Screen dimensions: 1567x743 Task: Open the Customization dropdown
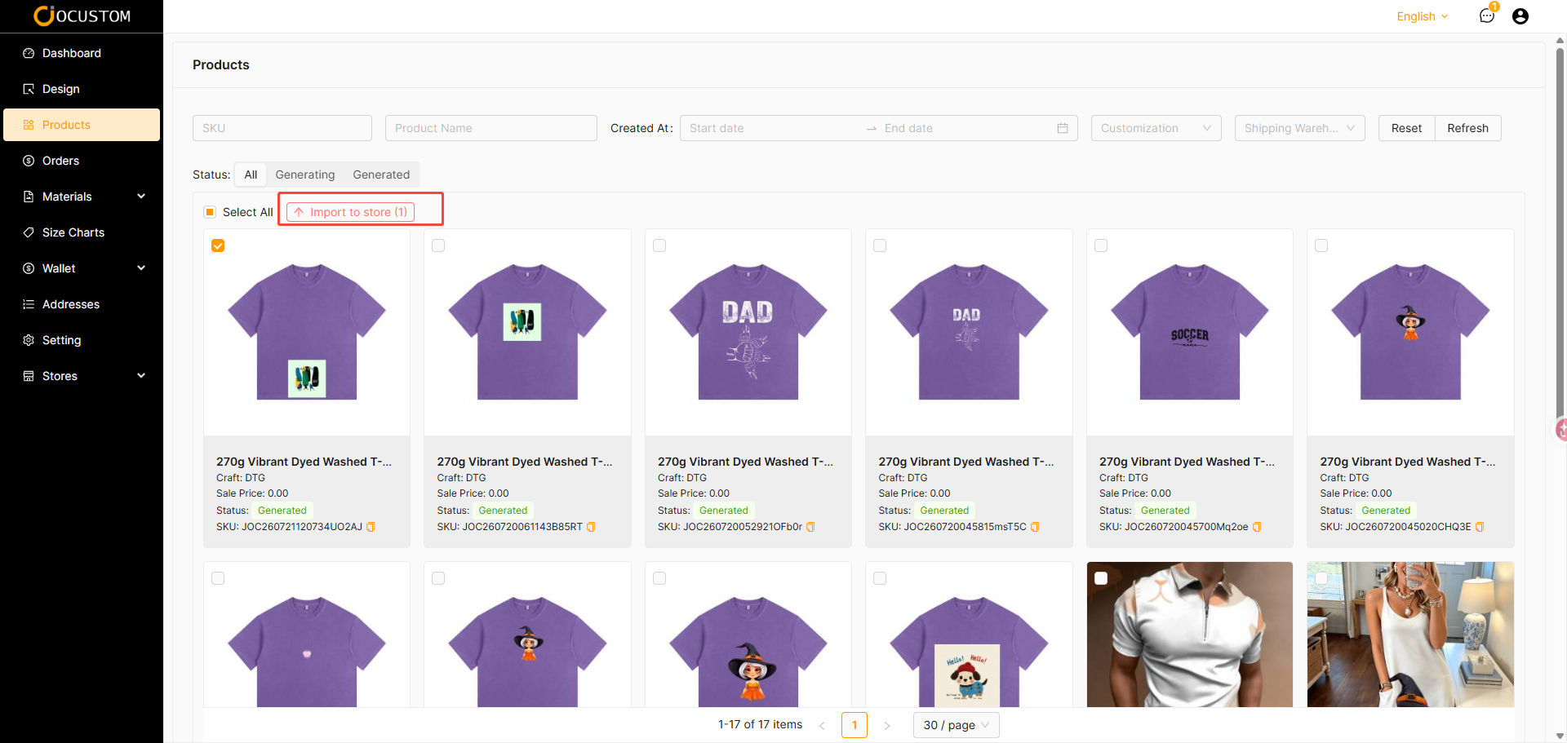coord(1156,128)
